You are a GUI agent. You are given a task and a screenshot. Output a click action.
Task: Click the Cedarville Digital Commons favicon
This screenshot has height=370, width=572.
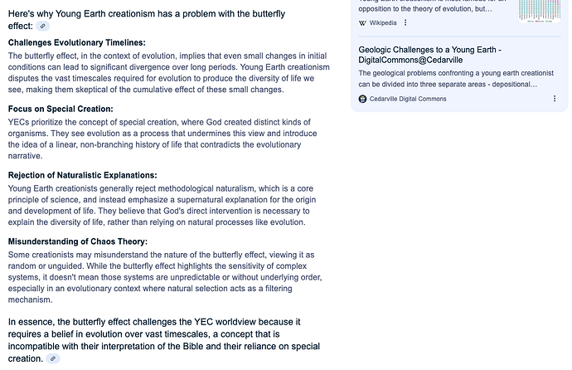pos(363,99)
